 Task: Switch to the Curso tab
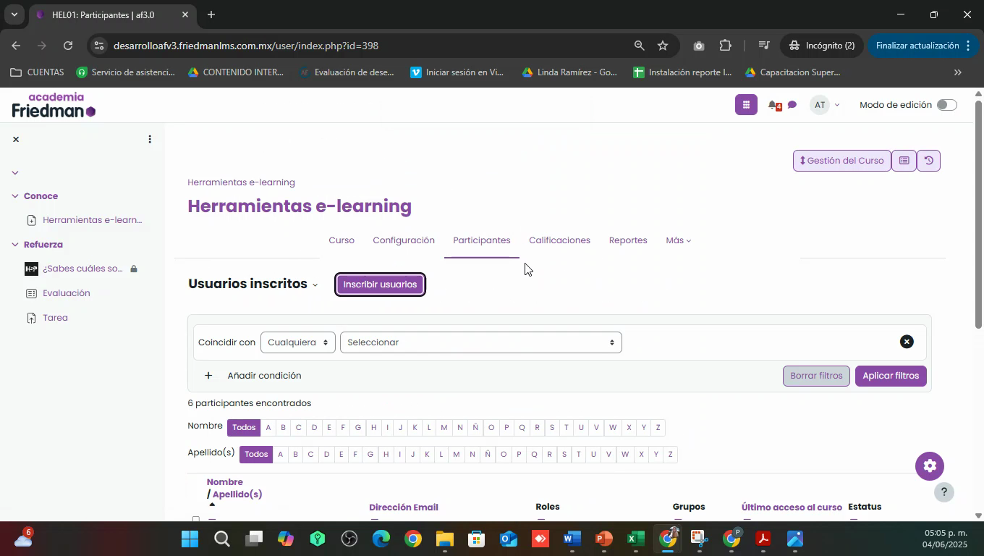pyautogui.click(x=342, y=240)
